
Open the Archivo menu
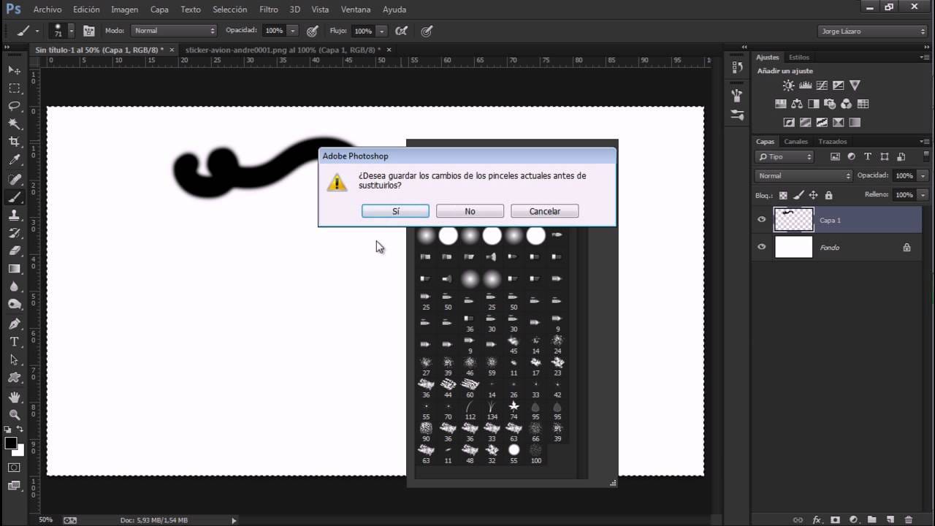coord(47,9)
